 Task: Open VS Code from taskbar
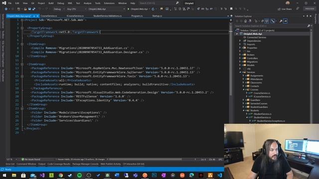coord(220,175)
